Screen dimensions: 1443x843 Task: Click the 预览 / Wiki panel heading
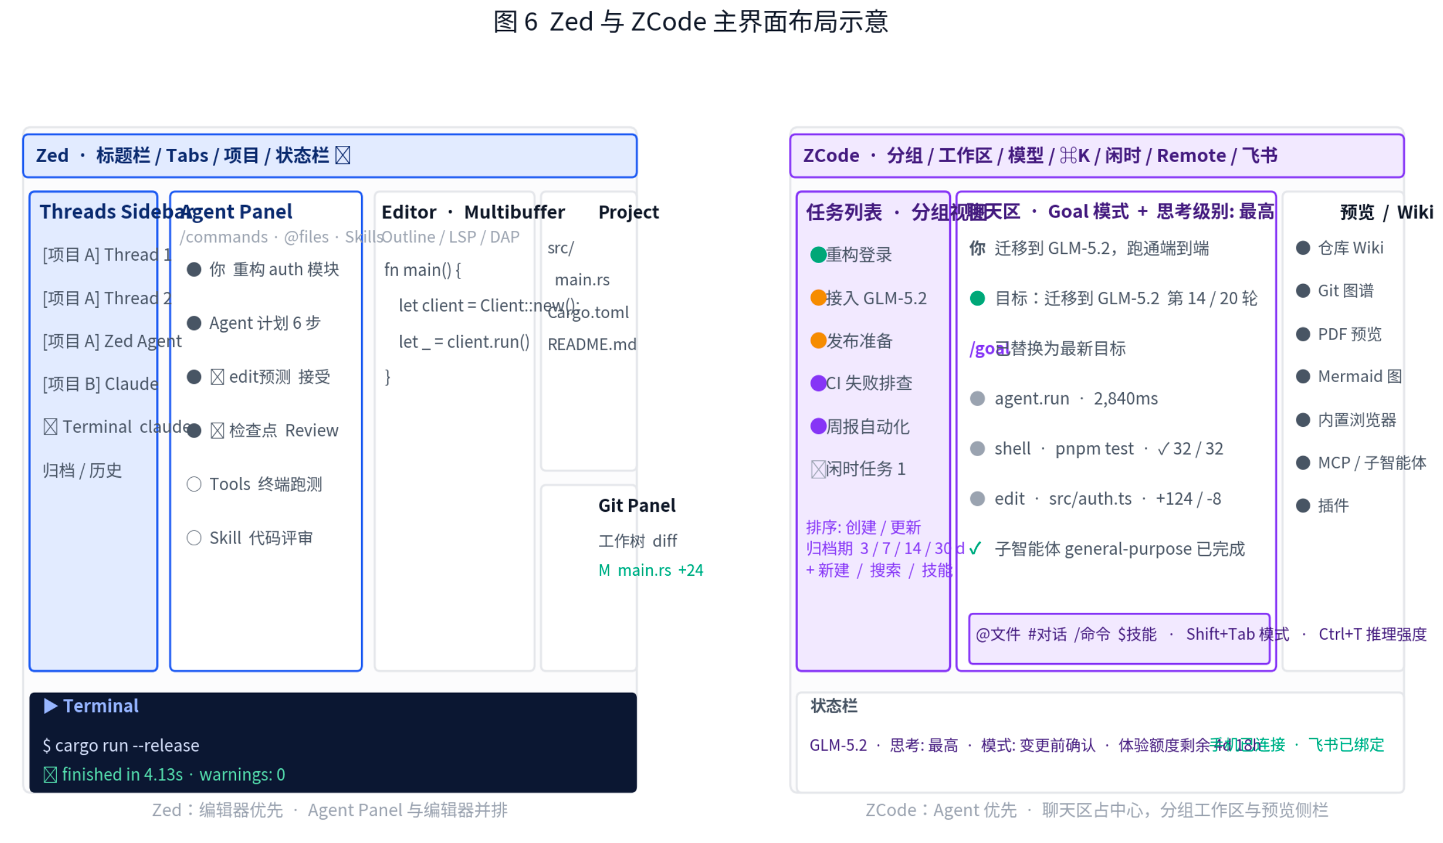(x=1386, y=212)
